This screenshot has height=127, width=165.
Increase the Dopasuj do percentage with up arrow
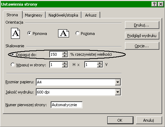65,53
